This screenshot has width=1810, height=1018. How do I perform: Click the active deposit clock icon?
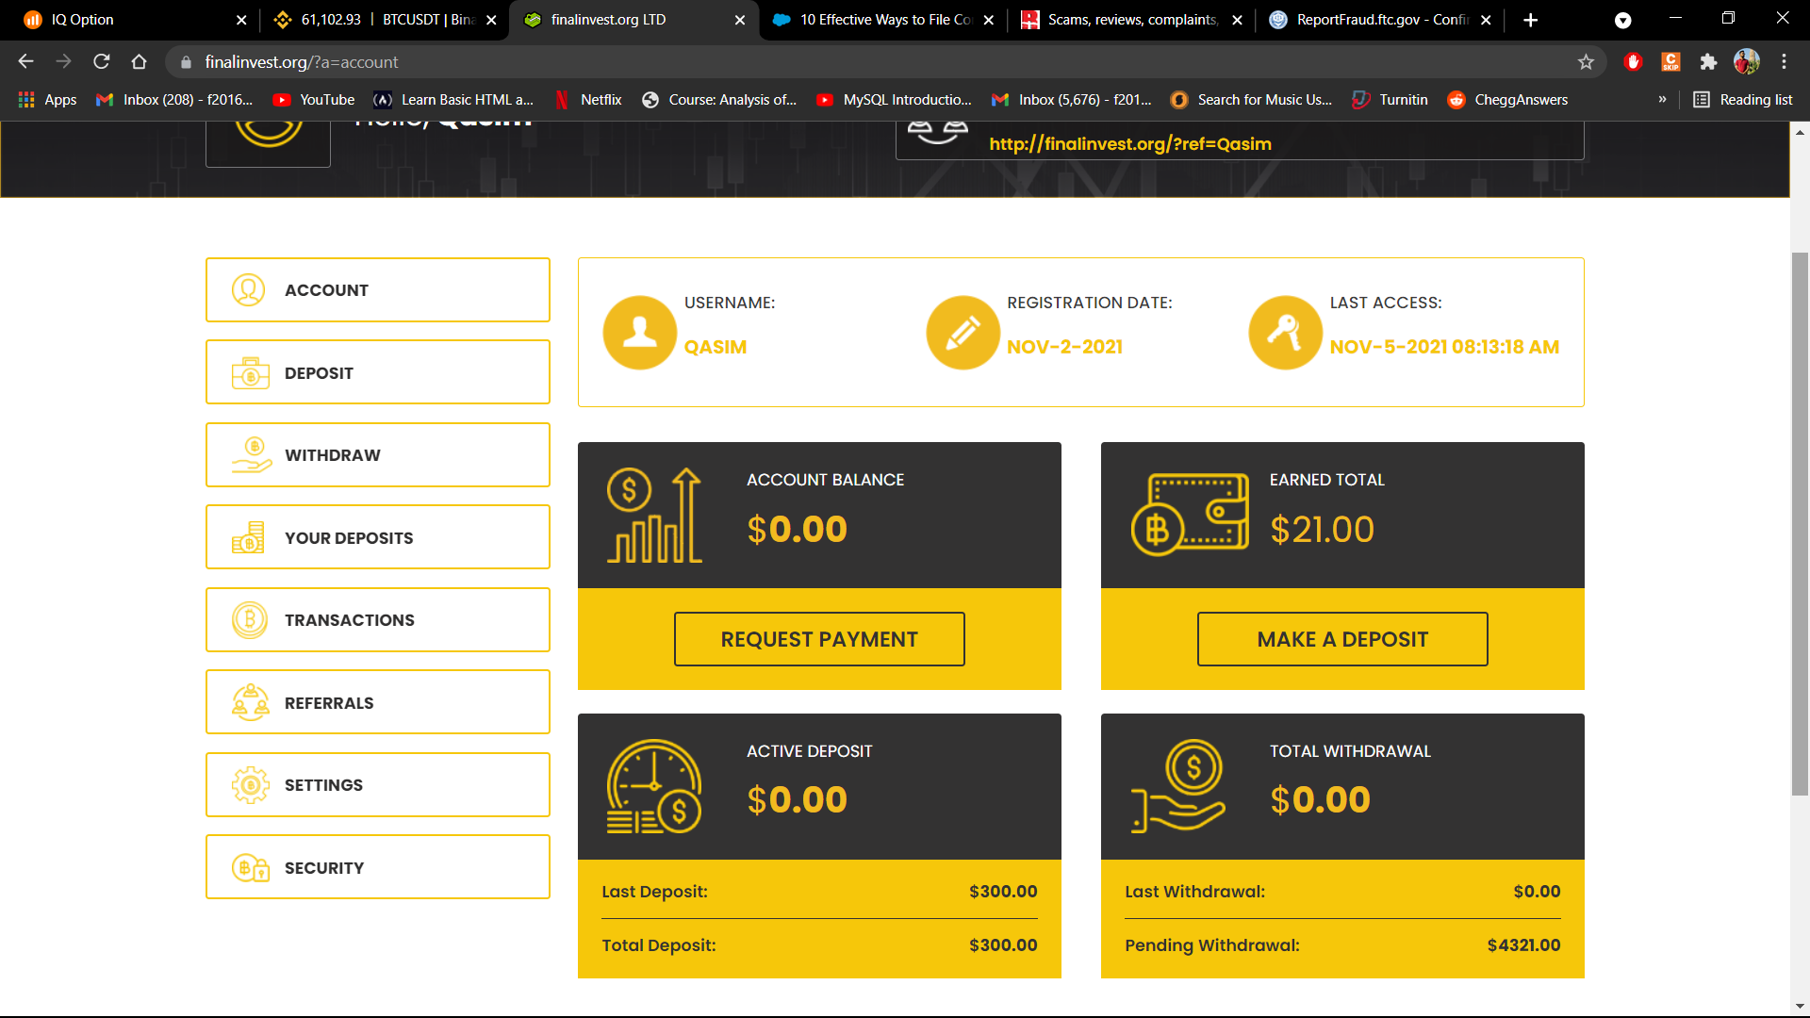[654, 786]
